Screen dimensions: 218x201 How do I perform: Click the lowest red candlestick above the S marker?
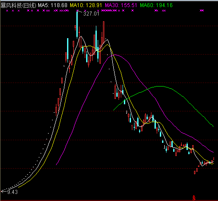click(194, 173)
